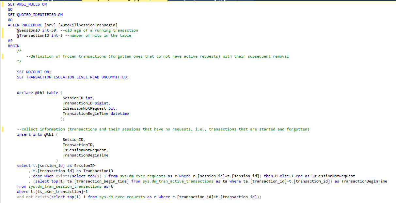Click the change indicator next to @SessionID parameter
Image resolution: width=396 pixels, height=203 pixels.
click(x=3, y=30)
